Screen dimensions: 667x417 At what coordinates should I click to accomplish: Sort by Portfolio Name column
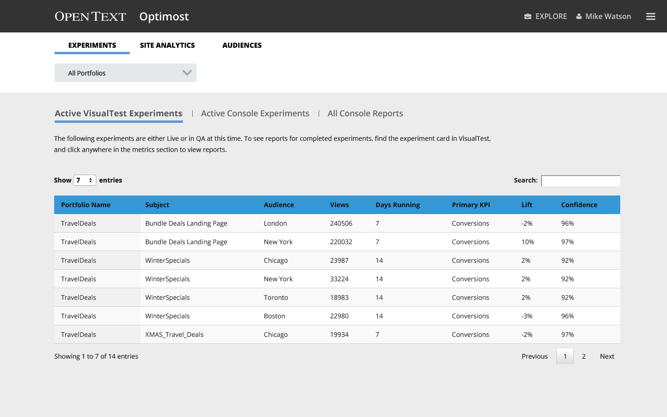coord(86,205)
